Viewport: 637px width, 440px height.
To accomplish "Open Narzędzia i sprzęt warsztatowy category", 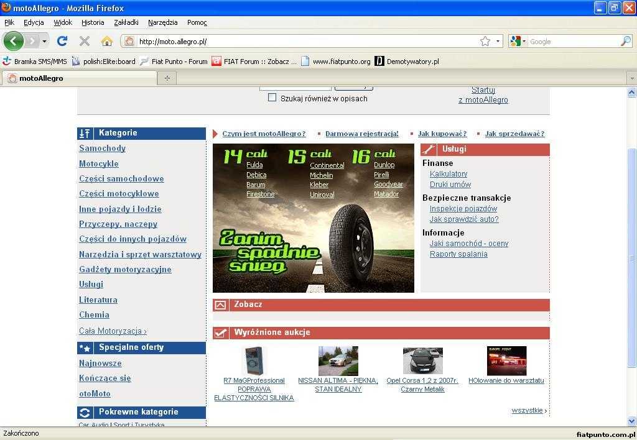I will point(140,255).
